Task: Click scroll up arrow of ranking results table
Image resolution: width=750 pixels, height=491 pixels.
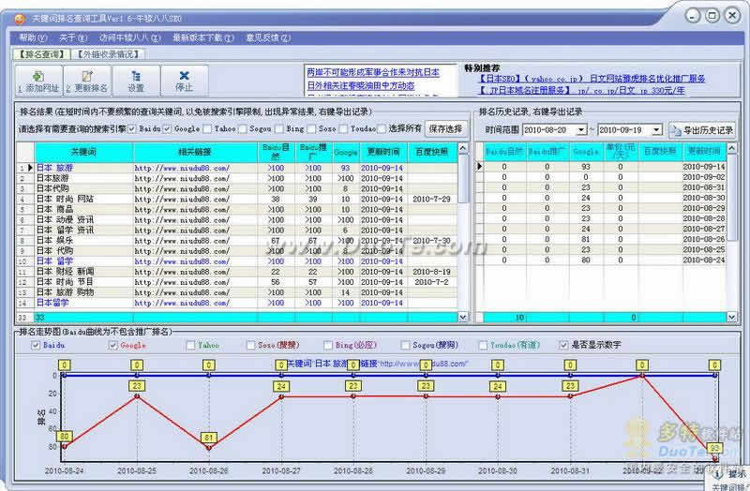Action: click(x=463, y=148)
